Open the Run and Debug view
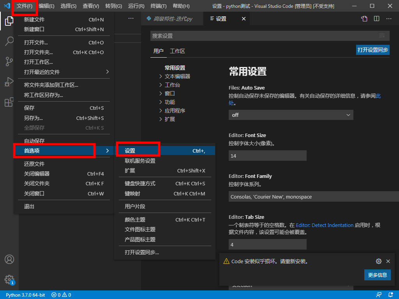The image size is (399, 299). (x=9, y=82)
